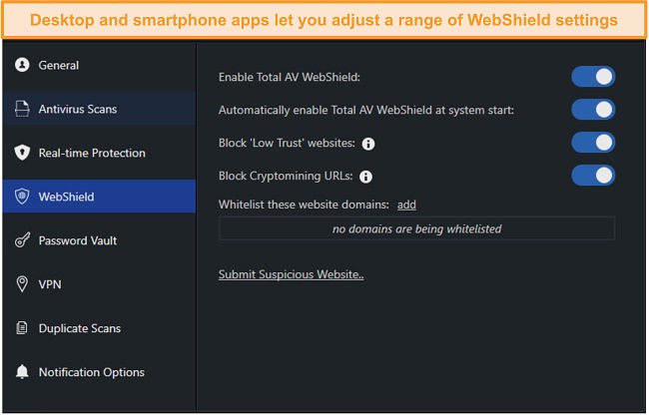The image size is (649, 415).
Task: Open the Antivirus Scans settings section
Action: (99, 109)
